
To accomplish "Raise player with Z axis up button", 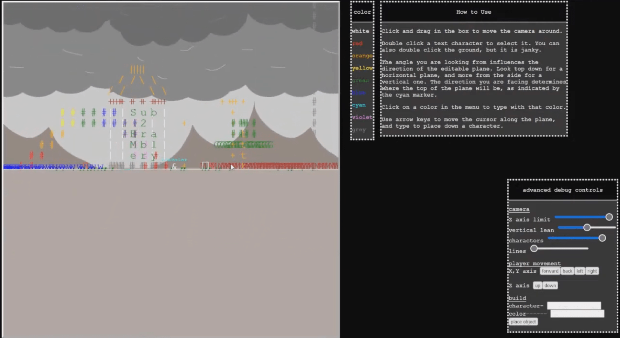I will (537, 286).
